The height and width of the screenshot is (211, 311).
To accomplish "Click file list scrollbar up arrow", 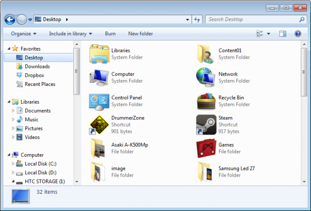I will 304,44.
